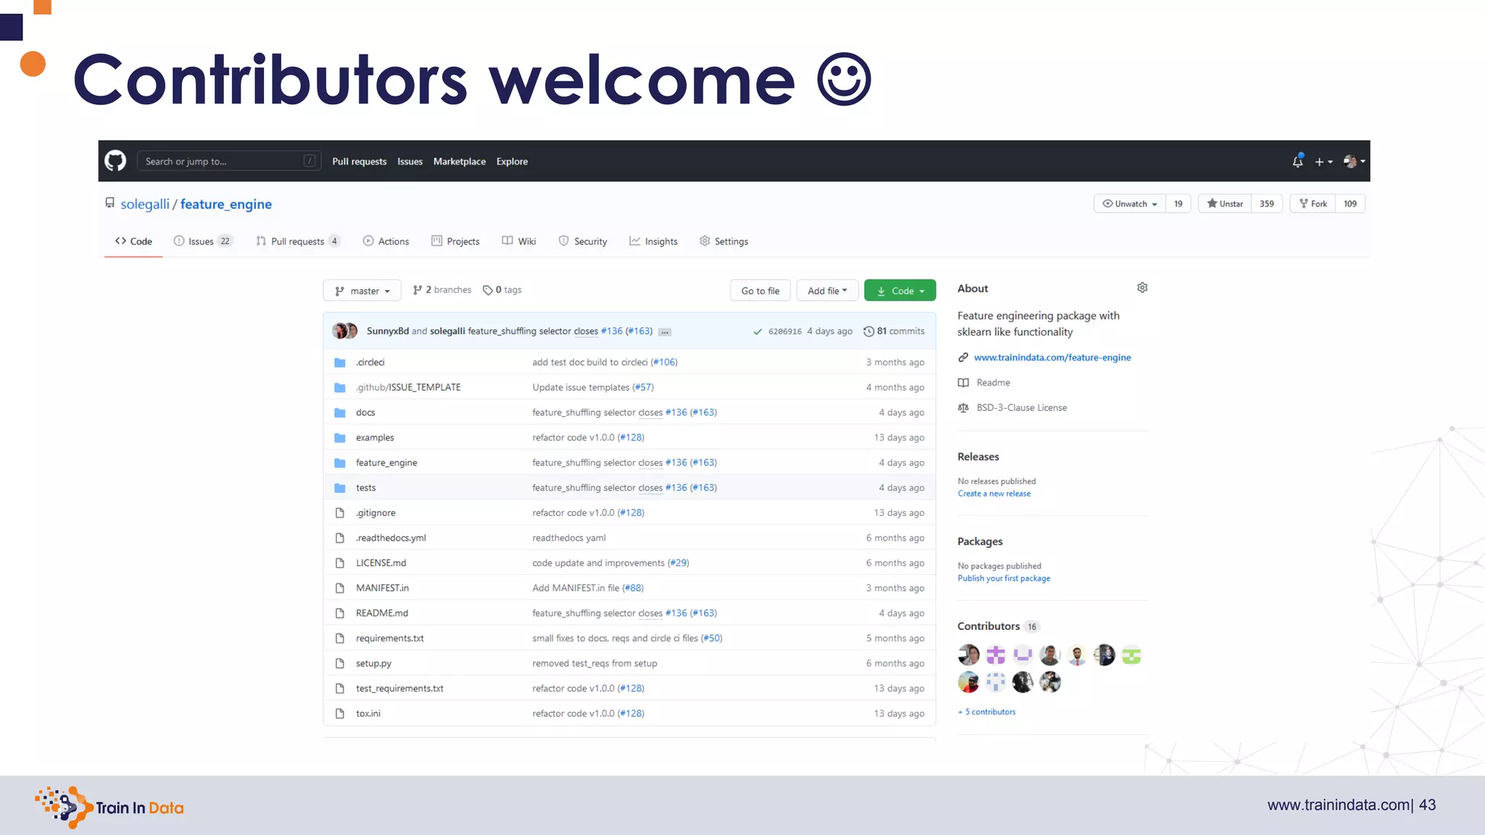Switch to the Actions tab

pyautogui.click(x=386, y=241)
